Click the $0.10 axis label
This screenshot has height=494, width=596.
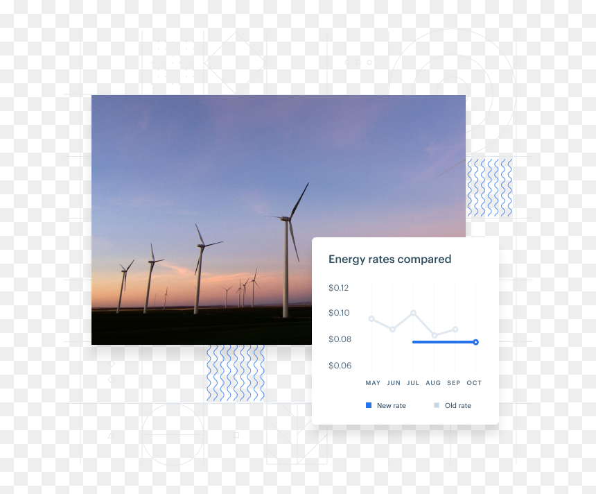339,313
